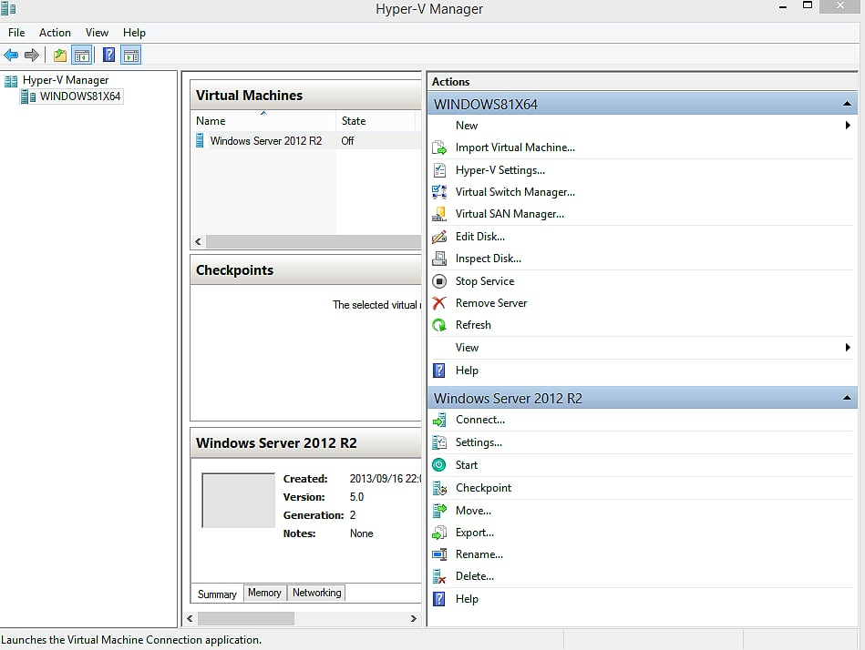Collapse the Windows Server 2012 R2 actions section

point(847,398)
